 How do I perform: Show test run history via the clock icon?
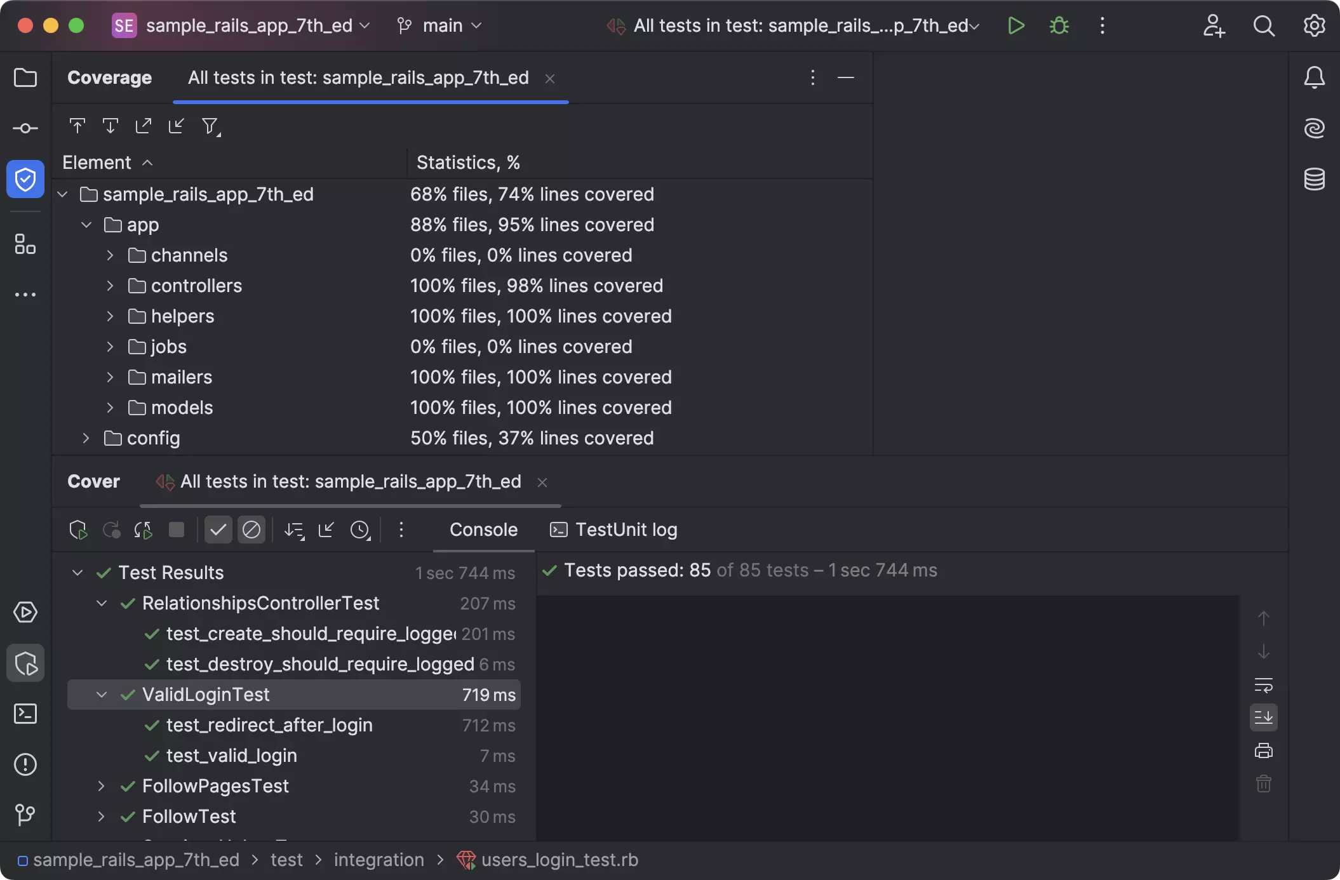click(360, 530)
